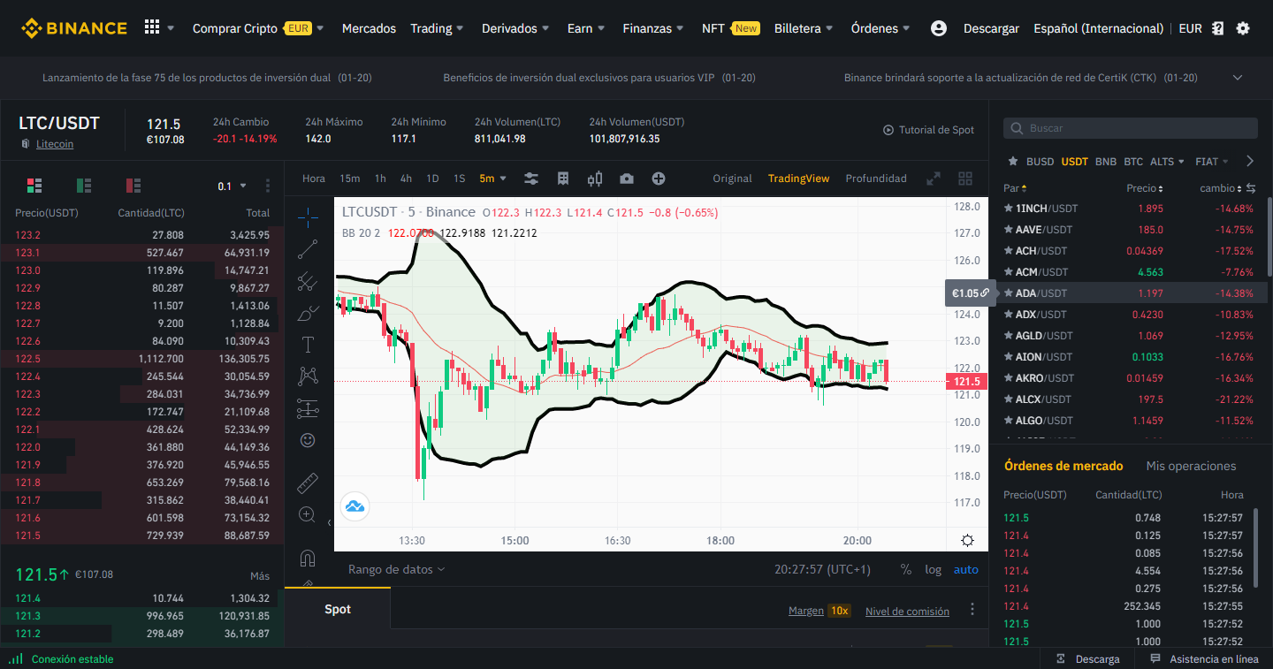Open chart settings gear below price axis

[967, 541]
